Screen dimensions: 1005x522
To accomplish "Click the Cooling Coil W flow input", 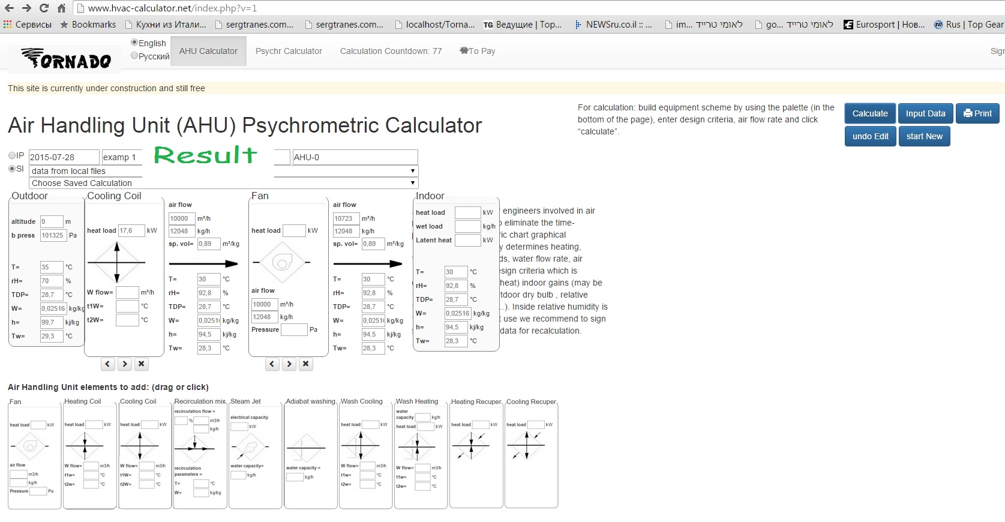I will point(127,292).
